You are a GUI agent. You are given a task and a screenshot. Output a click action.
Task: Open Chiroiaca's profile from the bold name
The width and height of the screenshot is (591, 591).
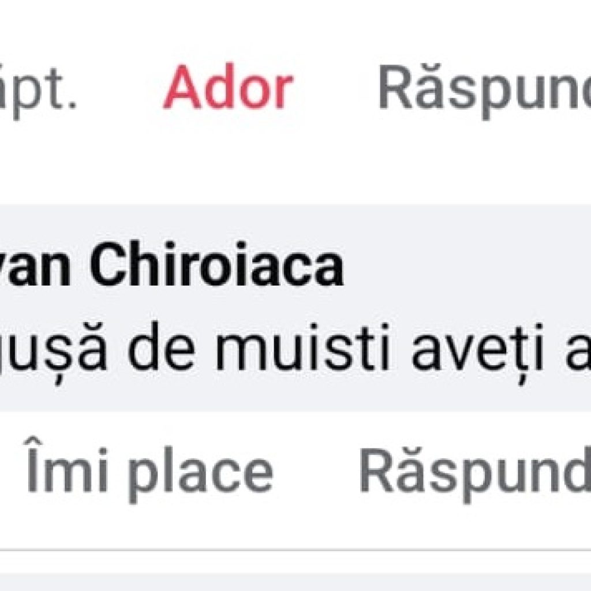(171, 263)
